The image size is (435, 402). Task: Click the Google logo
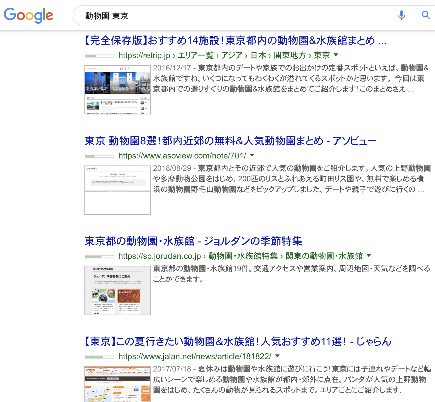click(28, 16)
